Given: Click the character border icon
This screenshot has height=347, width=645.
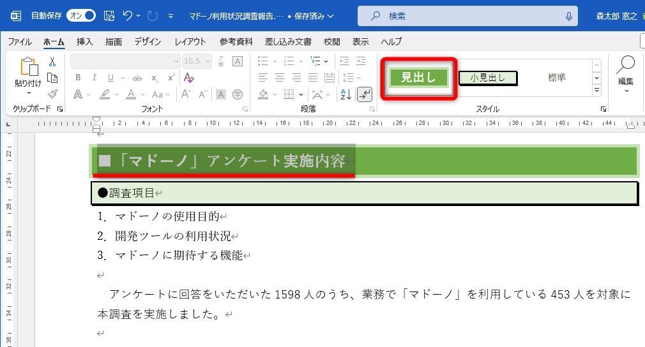Looking at the screenshot, I should coord(238,61).
